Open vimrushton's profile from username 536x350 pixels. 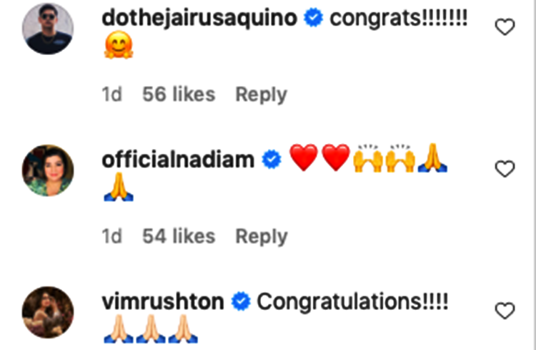coord(163,301)
